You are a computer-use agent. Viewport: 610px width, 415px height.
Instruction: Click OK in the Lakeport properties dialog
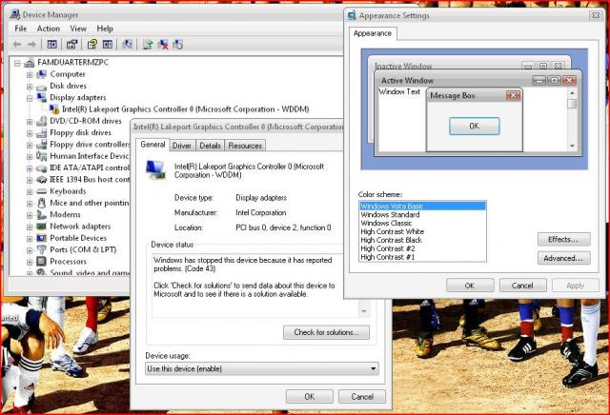pos(309,396)
